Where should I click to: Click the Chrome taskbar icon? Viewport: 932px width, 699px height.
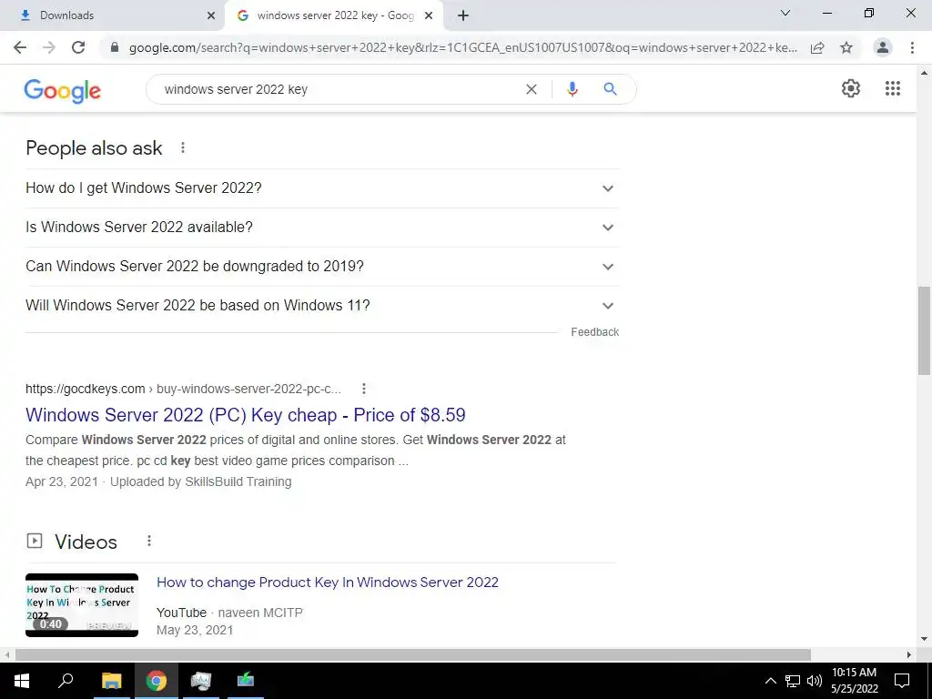(157, 681)
